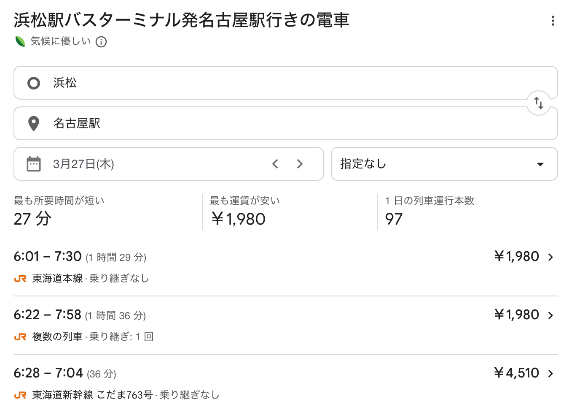Open the calendar date picker icon
Image resolution: width=561 pixels, height=418 pixels.
(34, 164)
